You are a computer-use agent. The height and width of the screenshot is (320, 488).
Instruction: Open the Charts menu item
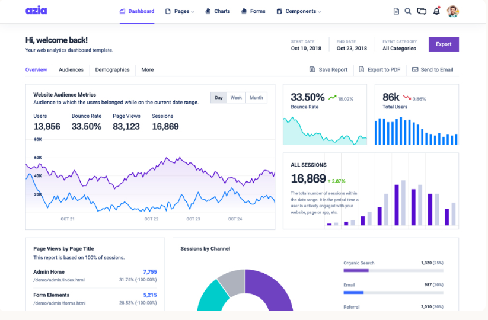(x=218, y=11)
